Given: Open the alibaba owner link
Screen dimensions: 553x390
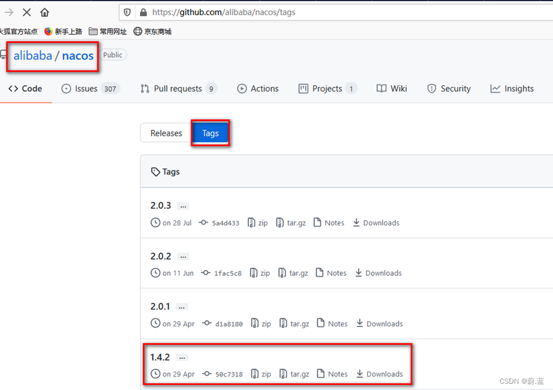Looking at the screenshot, I should click(33, 56).
